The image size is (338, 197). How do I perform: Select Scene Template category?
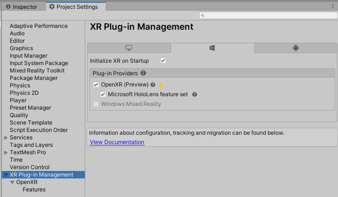tap(31, 123)
